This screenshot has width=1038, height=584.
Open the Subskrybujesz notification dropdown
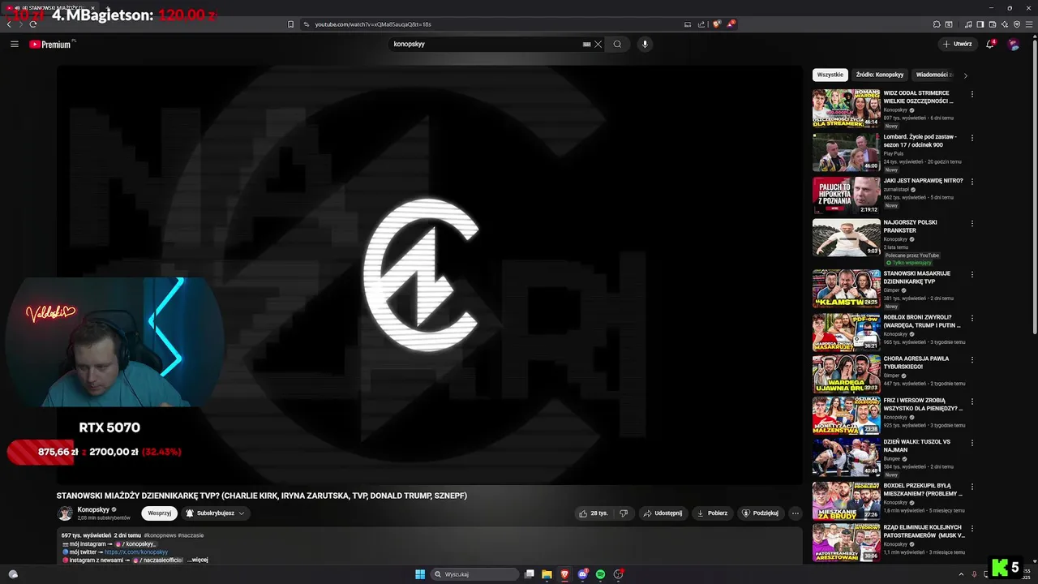(x=215, y=513)
